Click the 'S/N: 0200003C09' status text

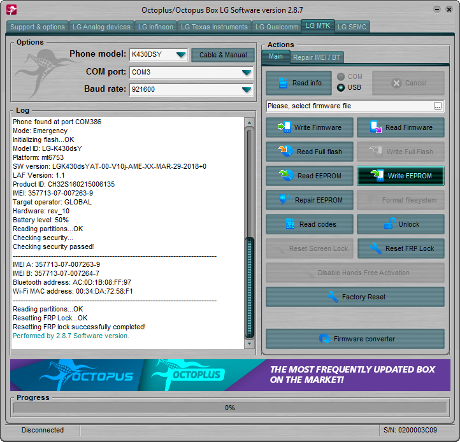coord(410,430)
